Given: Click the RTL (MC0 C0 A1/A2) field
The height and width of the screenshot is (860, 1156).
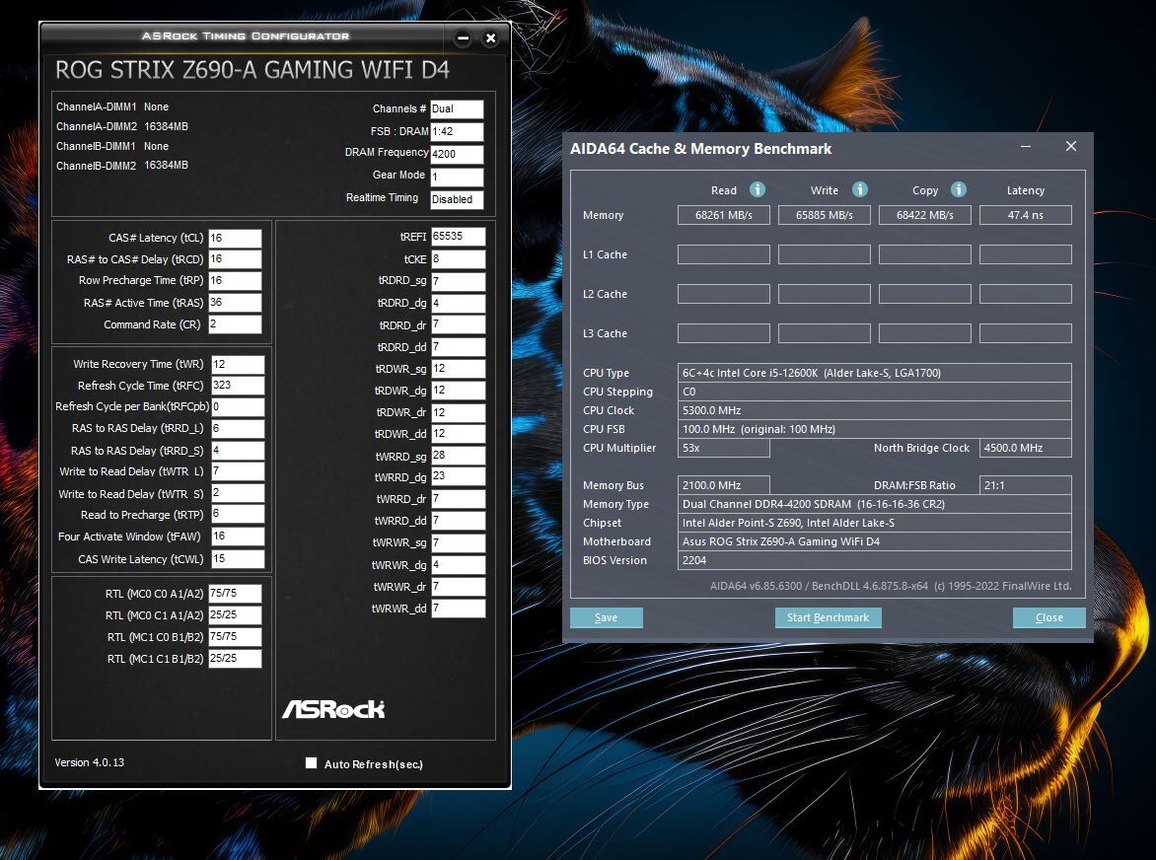Looking at the screenshot, I should coord(235,594).
